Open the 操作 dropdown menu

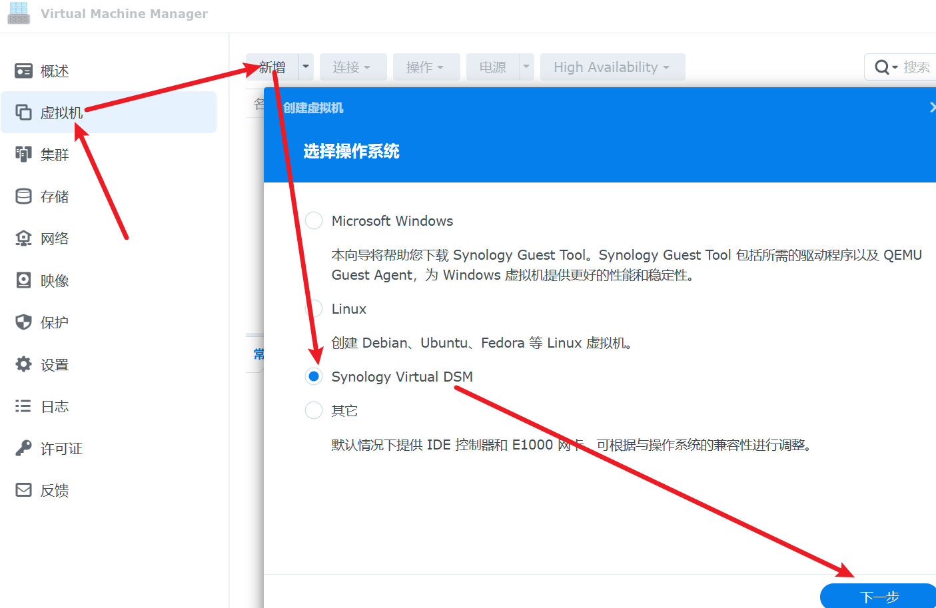click(x=426, y=67)
